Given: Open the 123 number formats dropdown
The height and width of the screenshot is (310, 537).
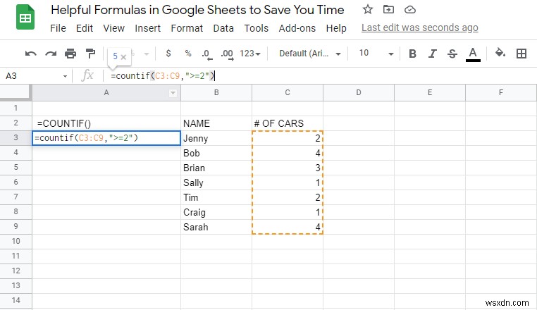Looking at the screenshot, I should tap(250, 54).
